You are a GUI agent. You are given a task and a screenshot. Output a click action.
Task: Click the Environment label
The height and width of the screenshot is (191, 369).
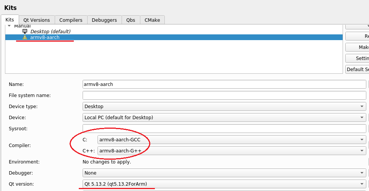click(24, 162)
